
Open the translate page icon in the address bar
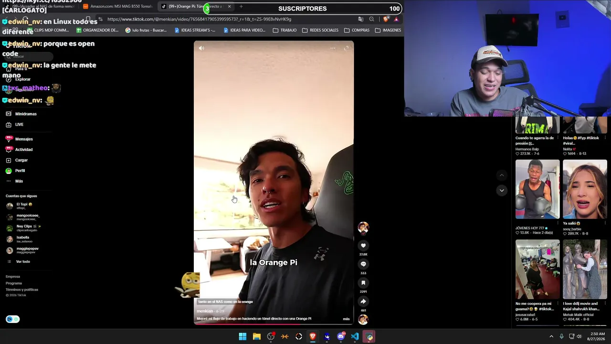point(361,19)
